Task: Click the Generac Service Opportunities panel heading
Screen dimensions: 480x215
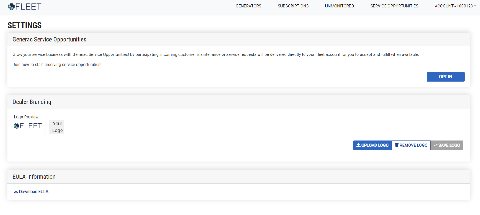Action: pos(49,40)
